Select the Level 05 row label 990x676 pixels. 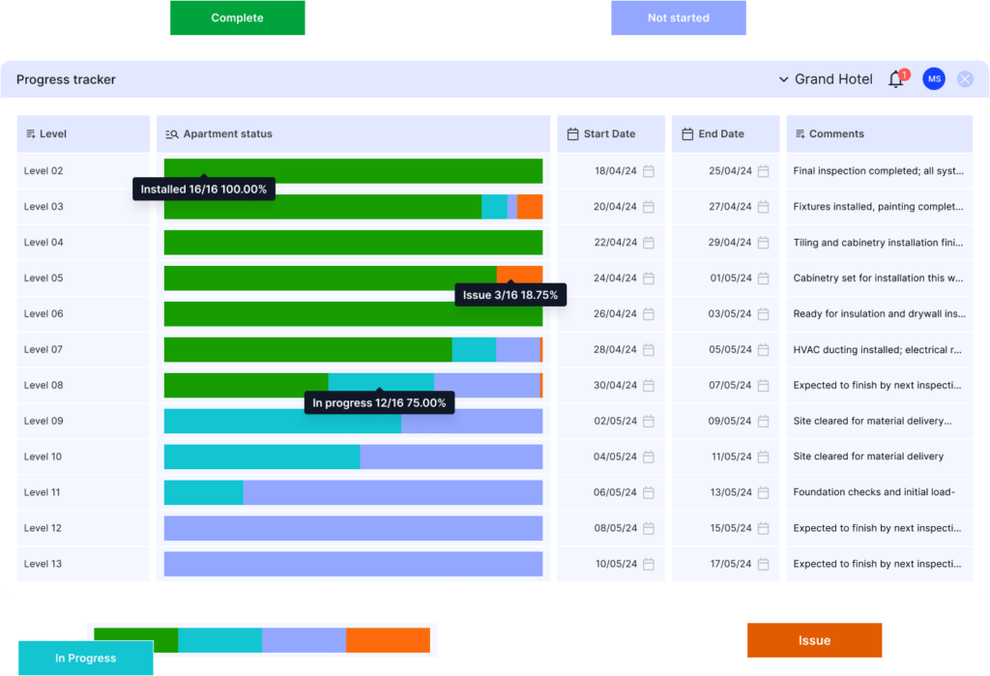click(44, 278)
